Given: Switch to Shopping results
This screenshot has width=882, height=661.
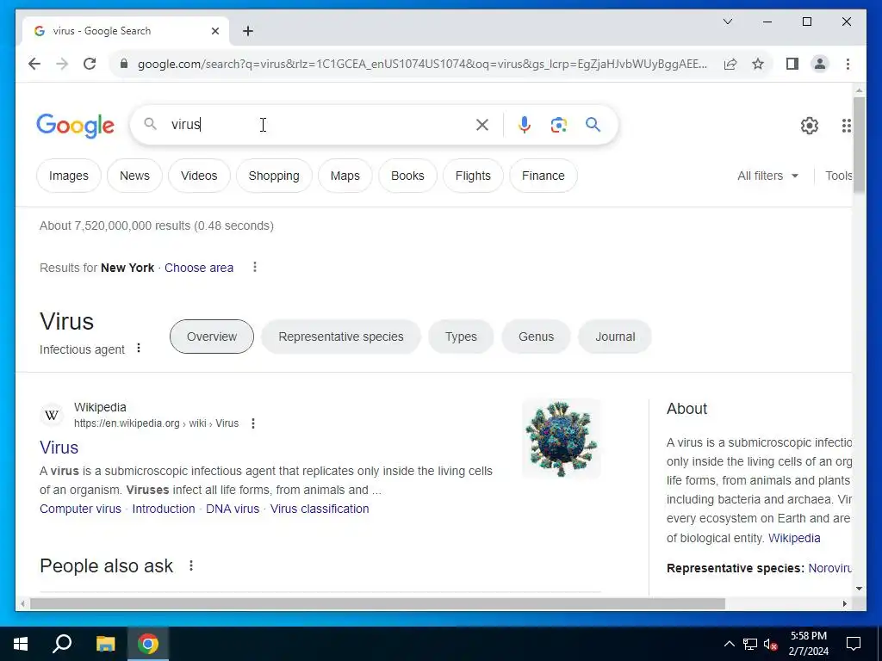Looking at the screenshot, I should pos(274,176).
